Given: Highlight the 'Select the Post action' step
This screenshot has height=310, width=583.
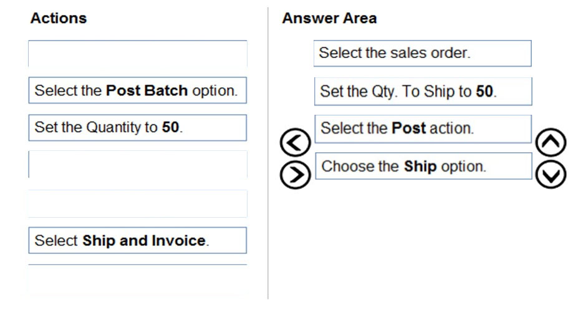Looking at the screenshot, I should point(422,129).
